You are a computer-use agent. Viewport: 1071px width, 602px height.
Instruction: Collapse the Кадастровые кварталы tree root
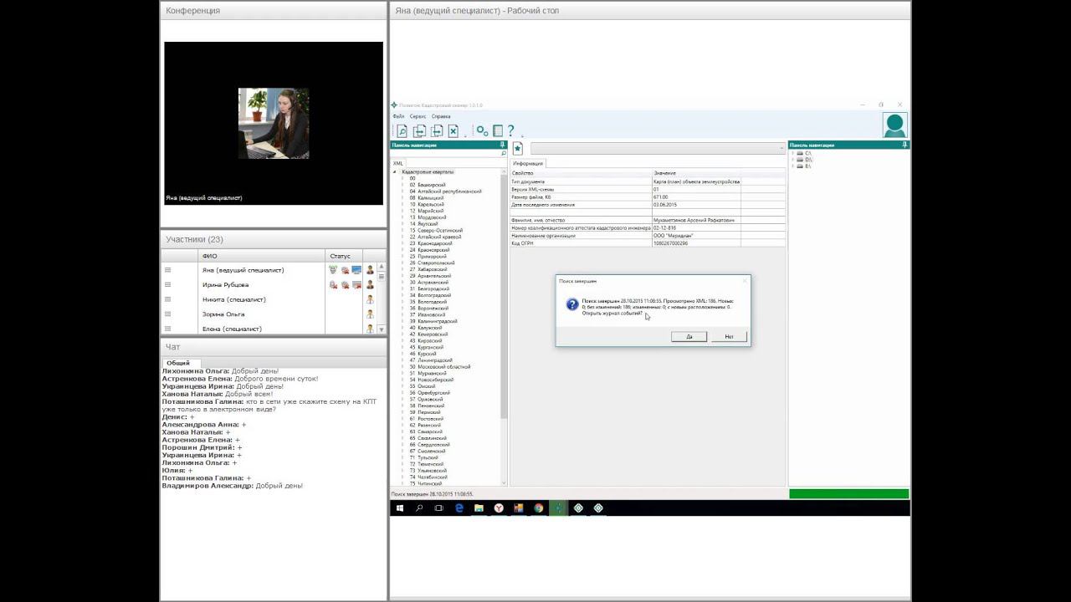point(396,171)
